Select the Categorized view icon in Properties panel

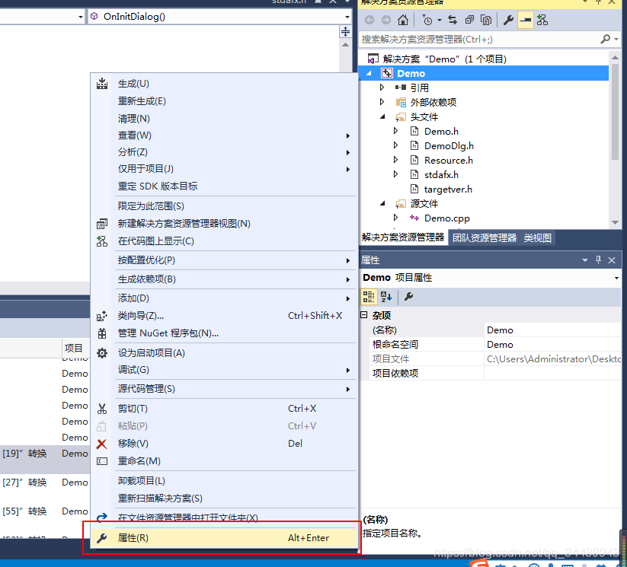click(368, 296)
